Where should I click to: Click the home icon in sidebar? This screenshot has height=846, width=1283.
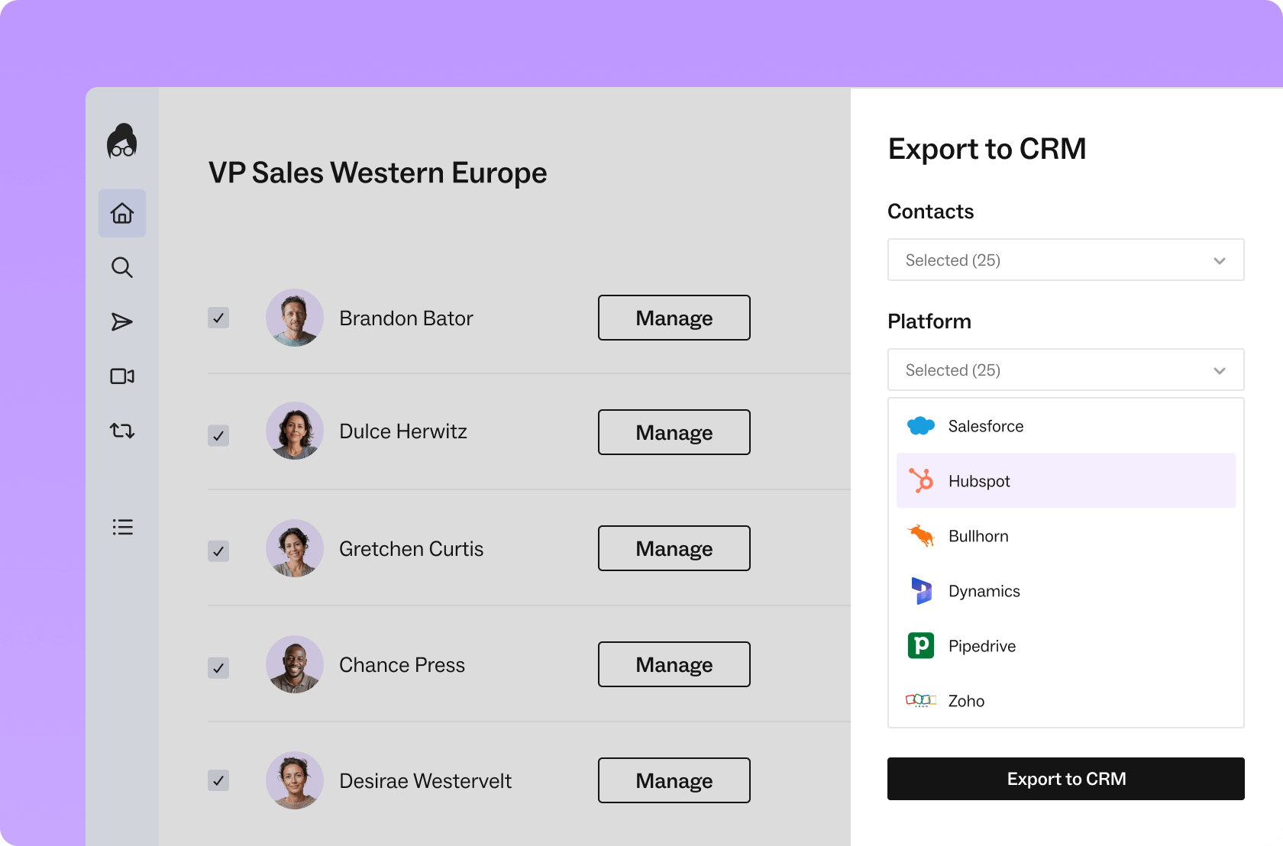pyautogui.click(x=122, y=213)
